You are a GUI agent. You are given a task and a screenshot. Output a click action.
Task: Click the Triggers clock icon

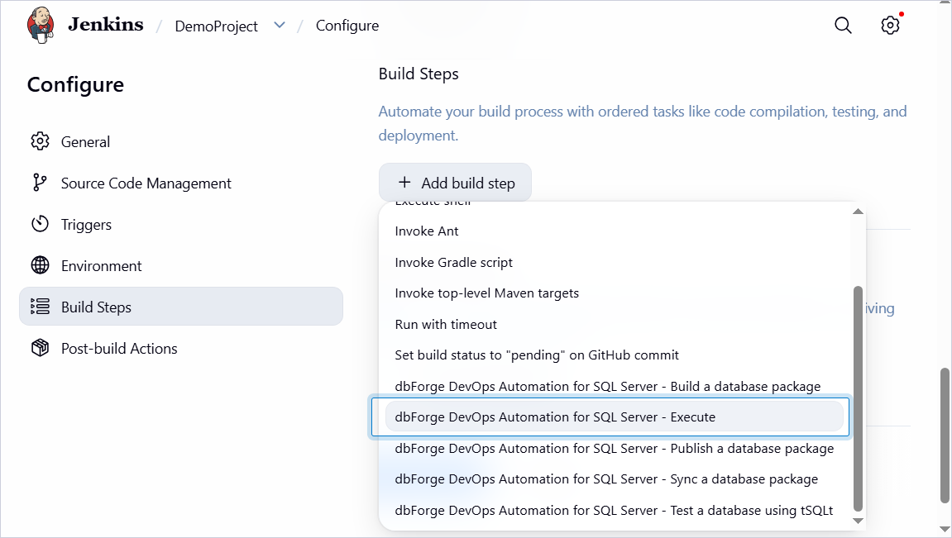tap(40, 224)
